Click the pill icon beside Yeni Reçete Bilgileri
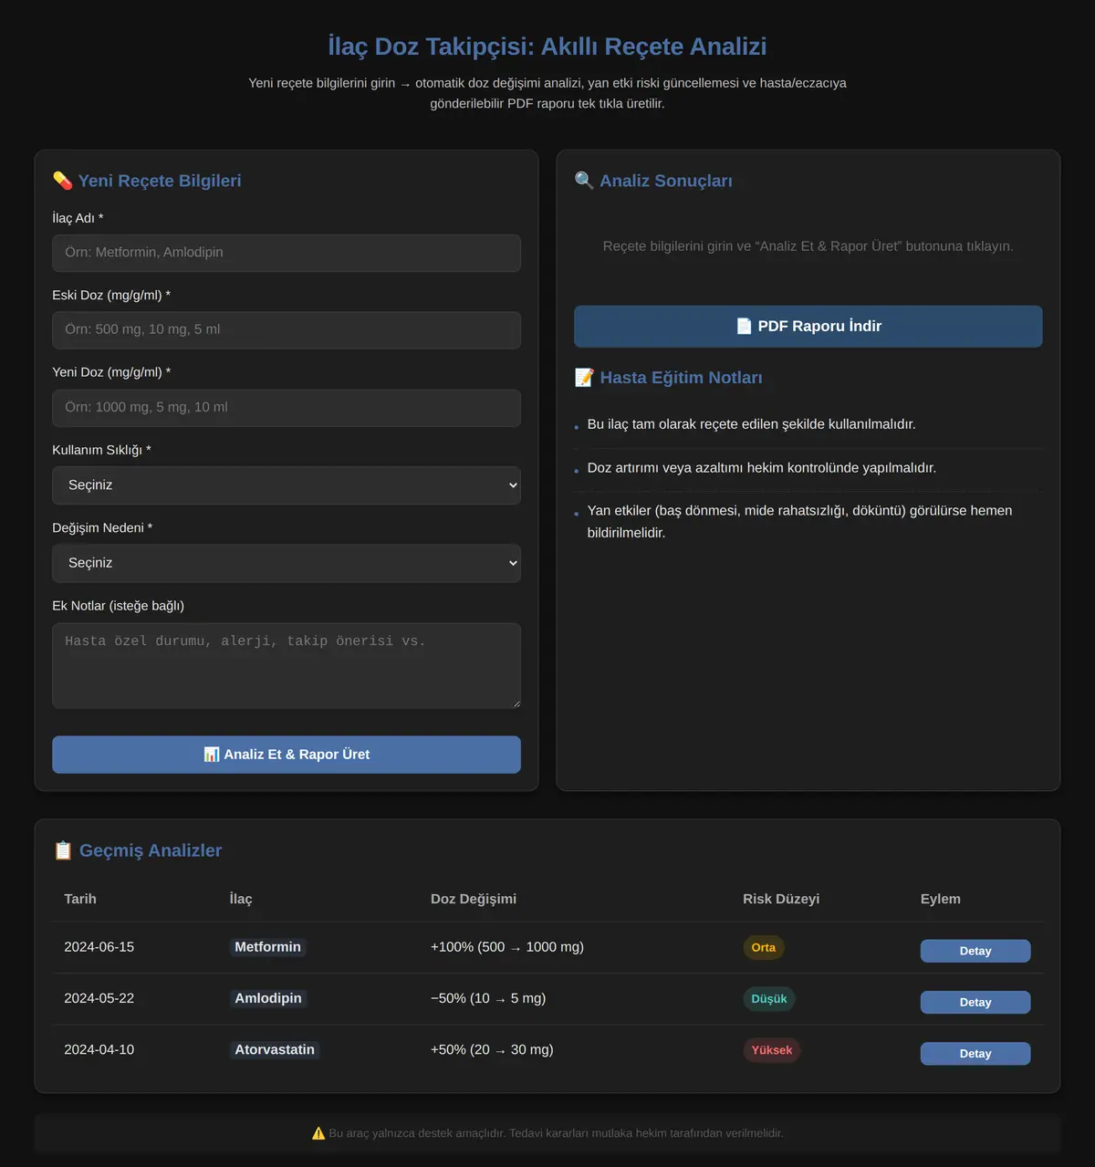This screenshot has width=1095, height=1167. coord(62,181)
